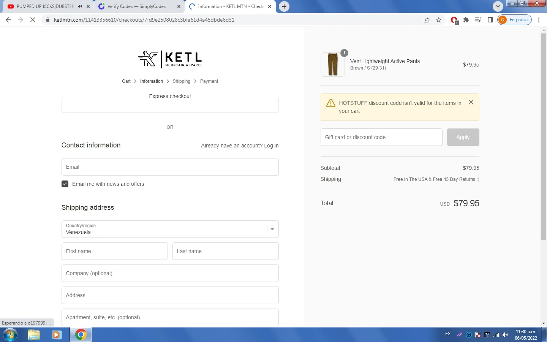Click the browser address bar URL
This screenshot has height=342, width=547.
[144, 20]
